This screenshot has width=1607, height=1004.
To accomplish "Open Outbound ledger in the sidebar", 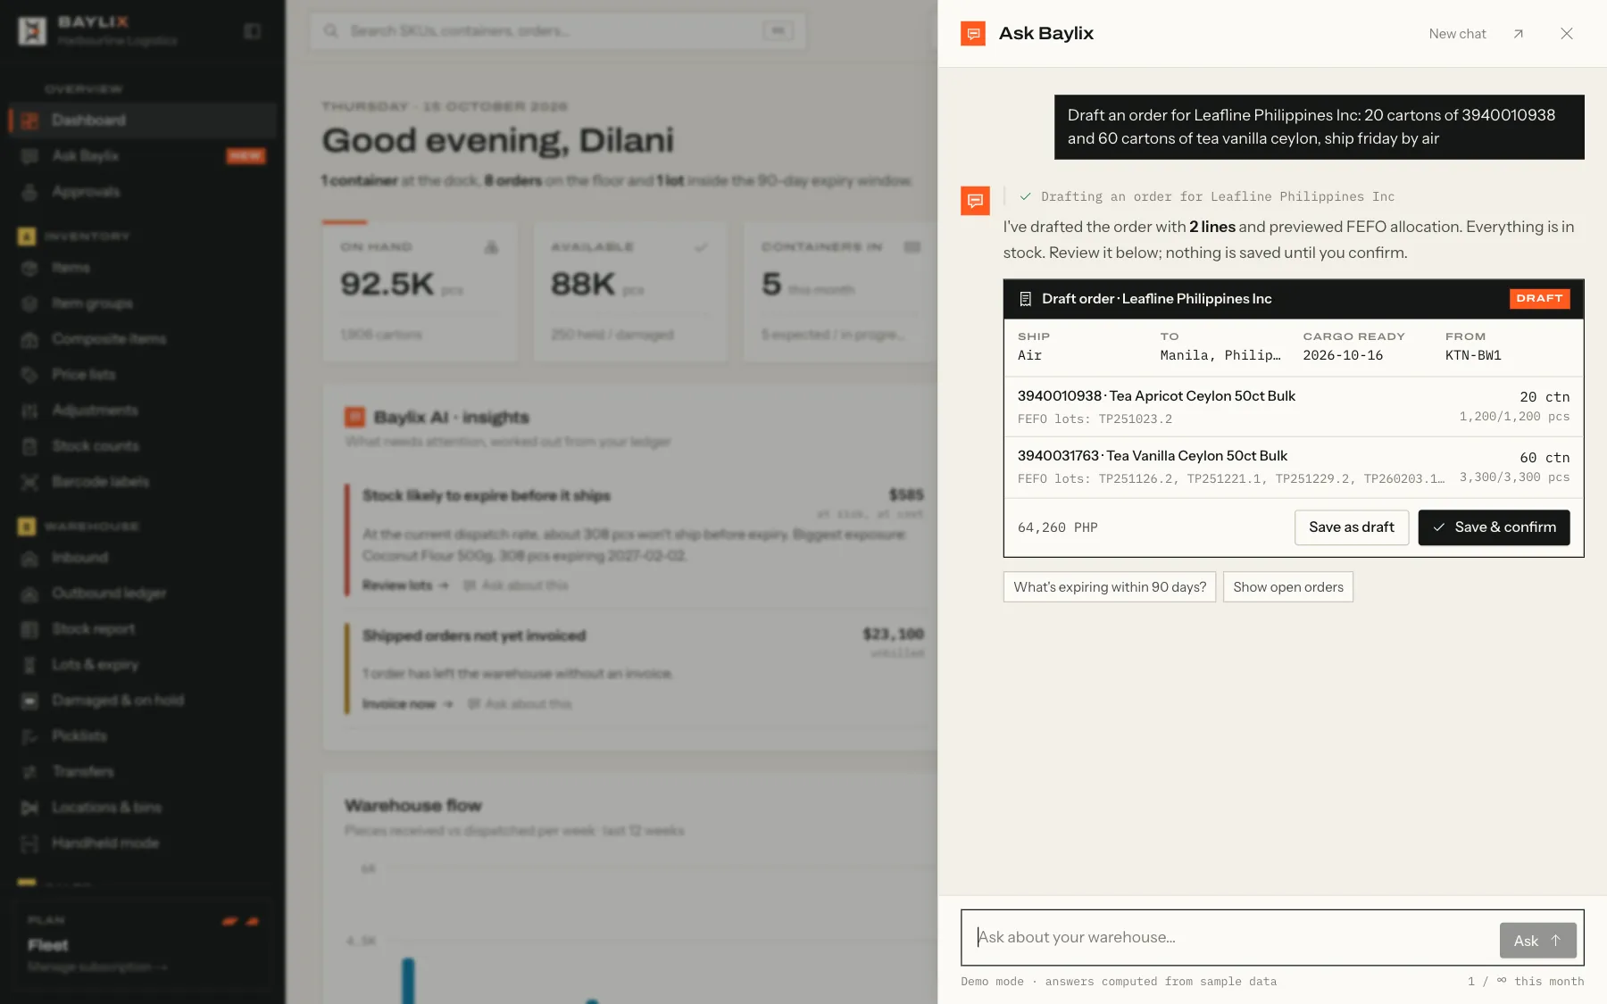I will (143, 593).
